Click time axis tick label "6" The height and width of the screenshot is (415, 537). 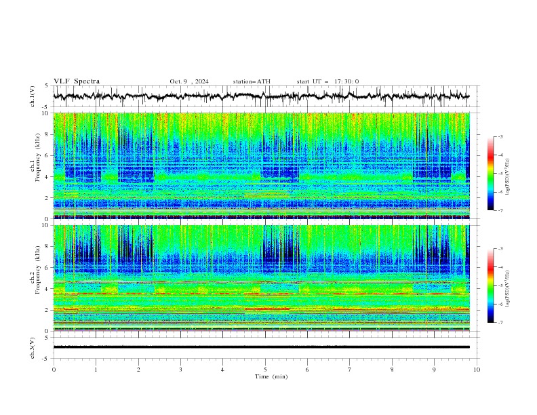click(307, 370)
